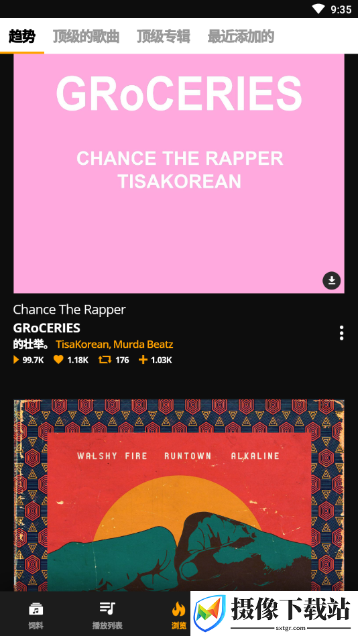Open the 顶级专辑 tab
The height and width of the screenshot is (636, 358).
pyautogui.click(x=163, y=36)
